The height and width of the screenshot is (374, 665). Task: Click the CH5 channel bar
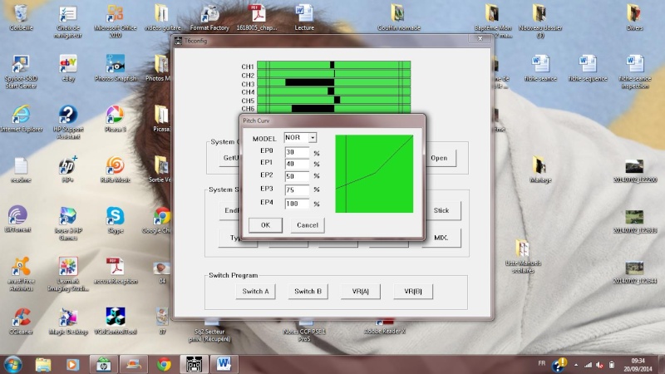pos(334,100)
